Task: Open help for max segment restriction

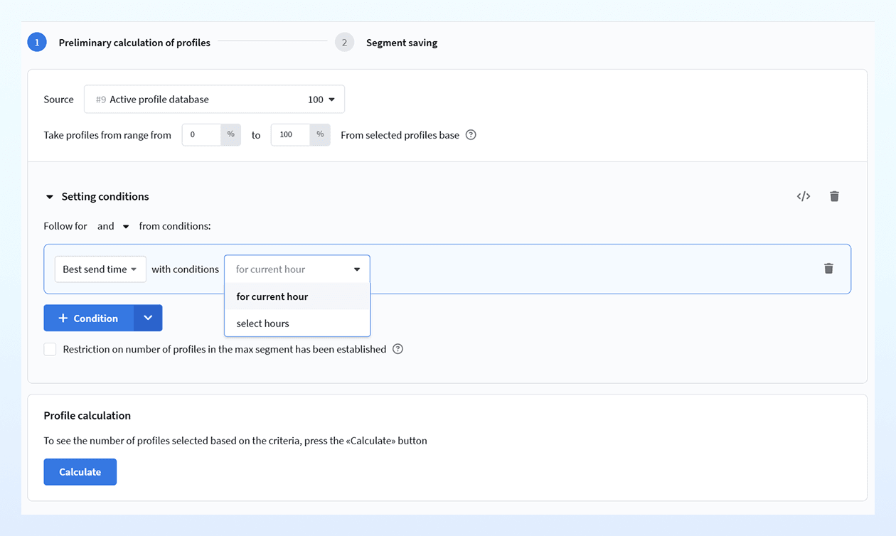Action: pyautogui.click(x=398, y=349)
